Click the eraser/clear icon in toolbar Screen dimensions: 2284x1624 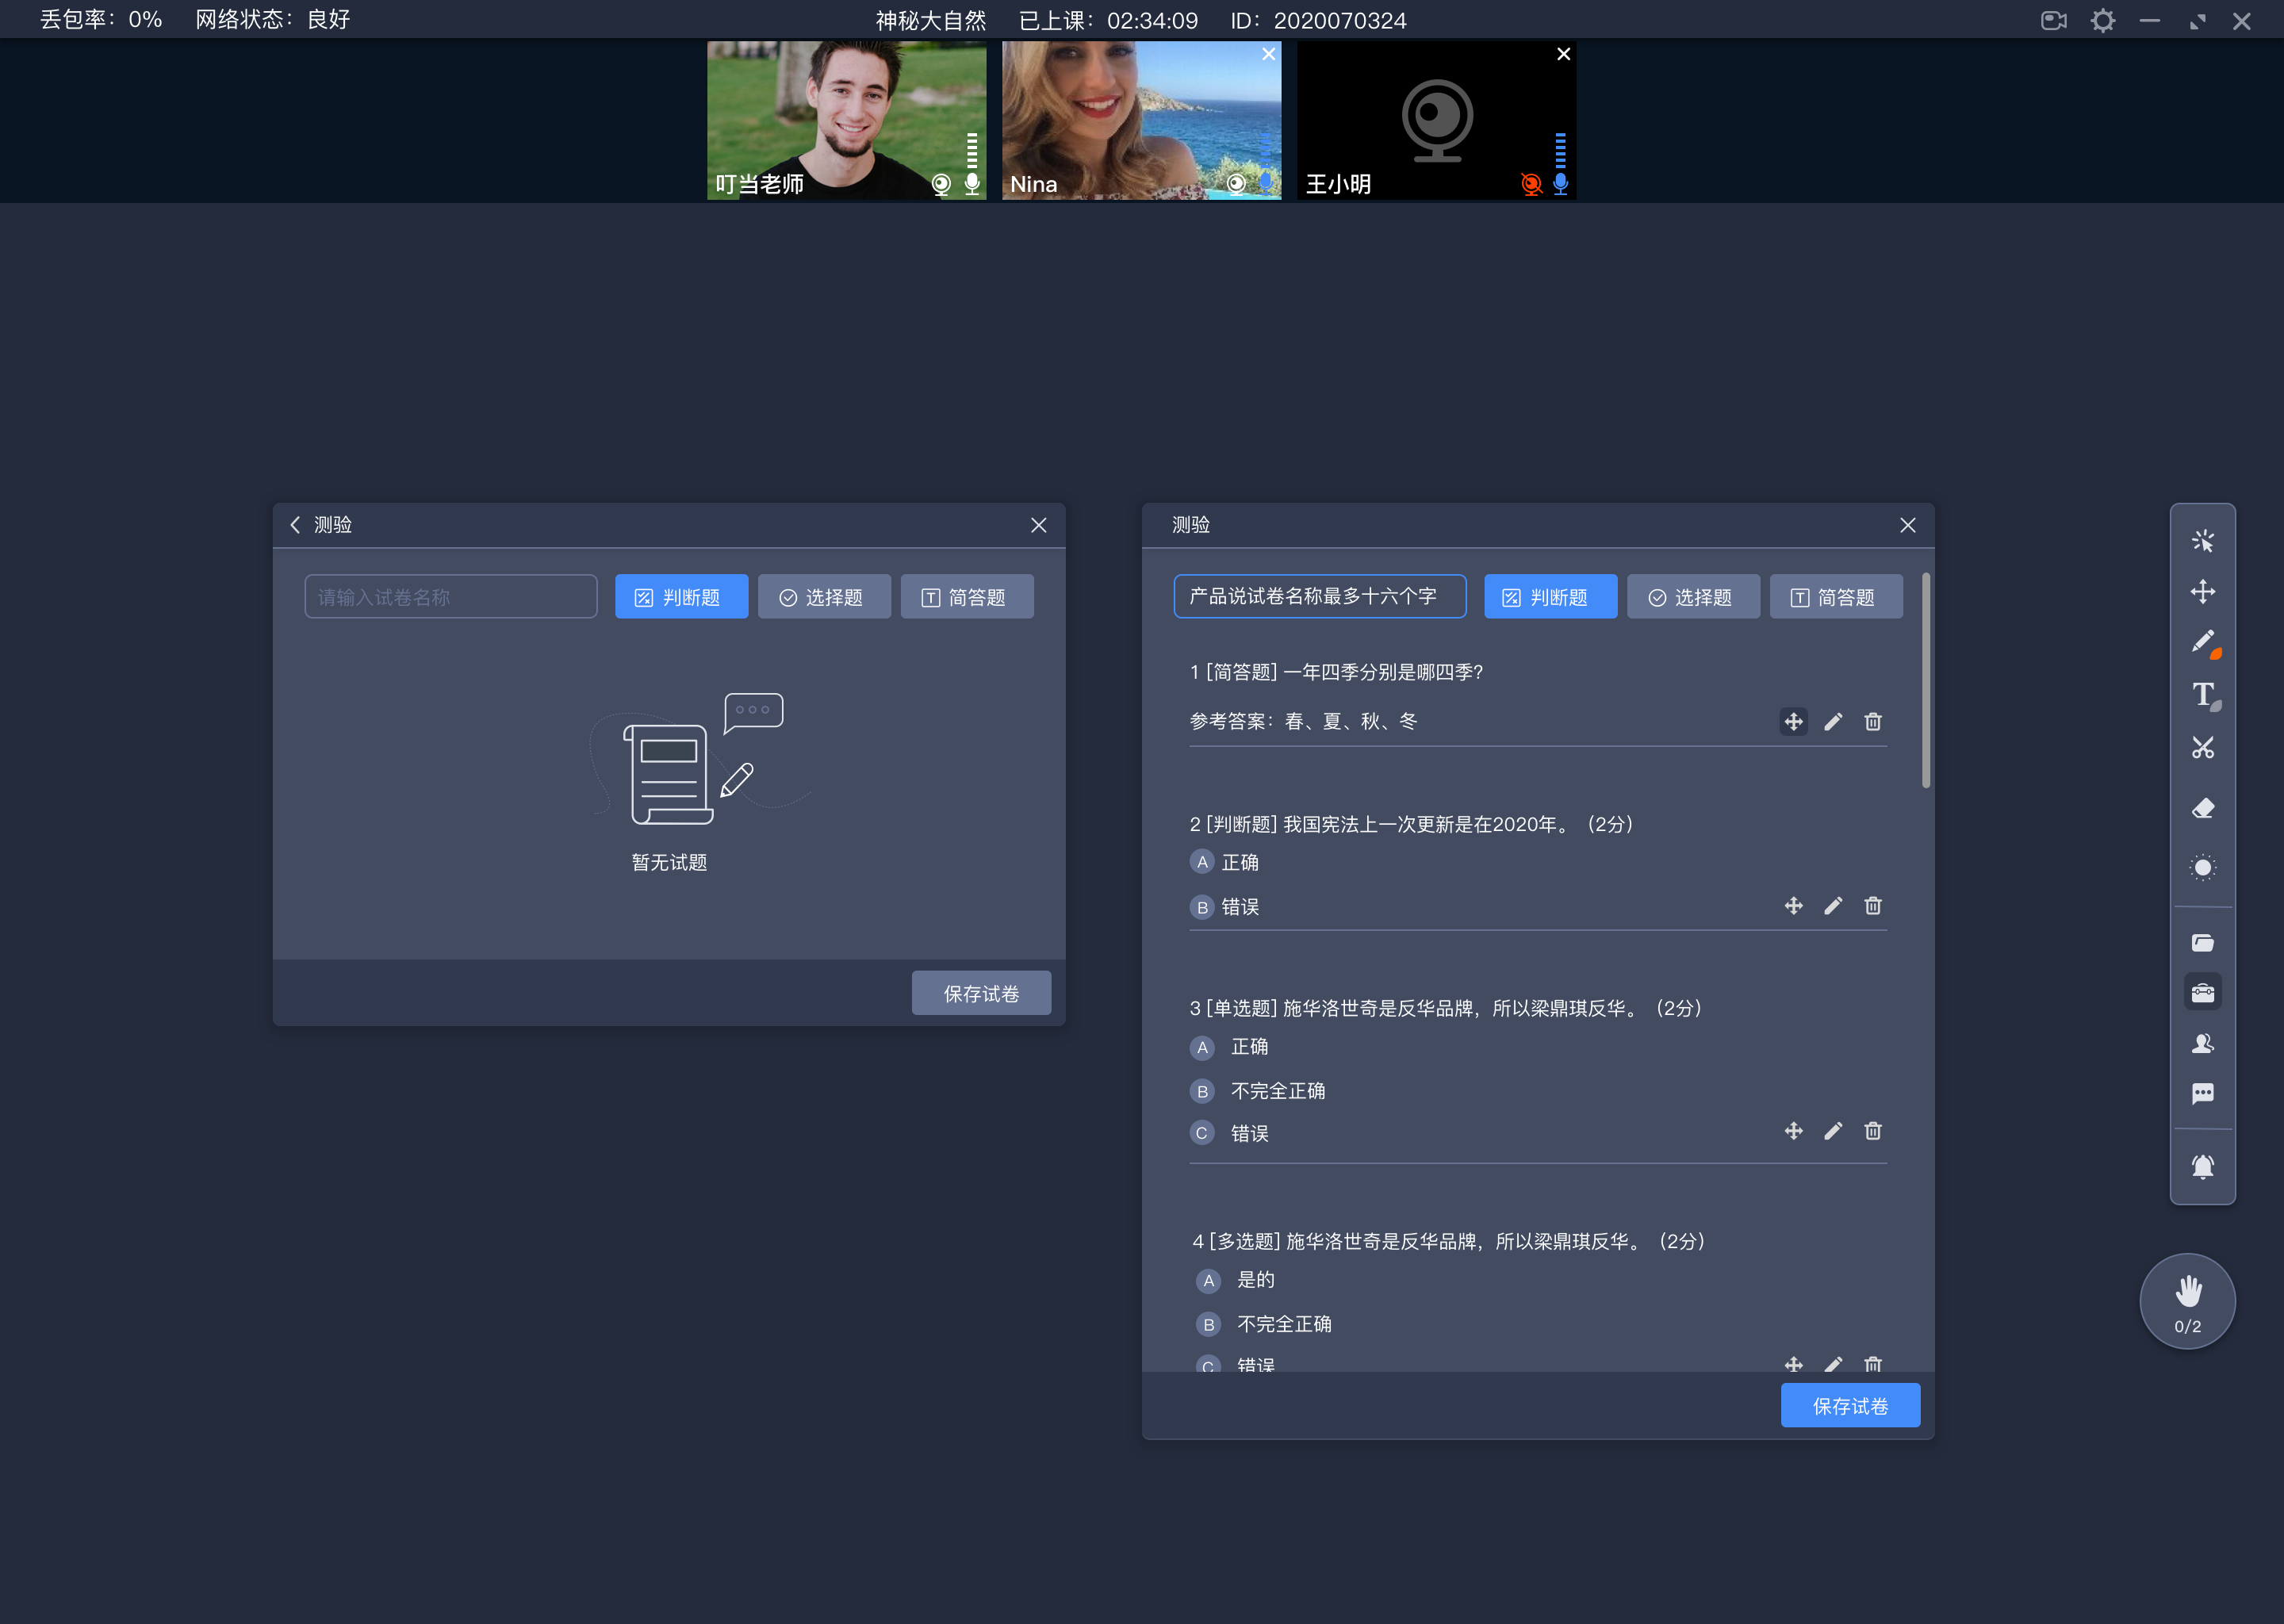[2203, 809]
